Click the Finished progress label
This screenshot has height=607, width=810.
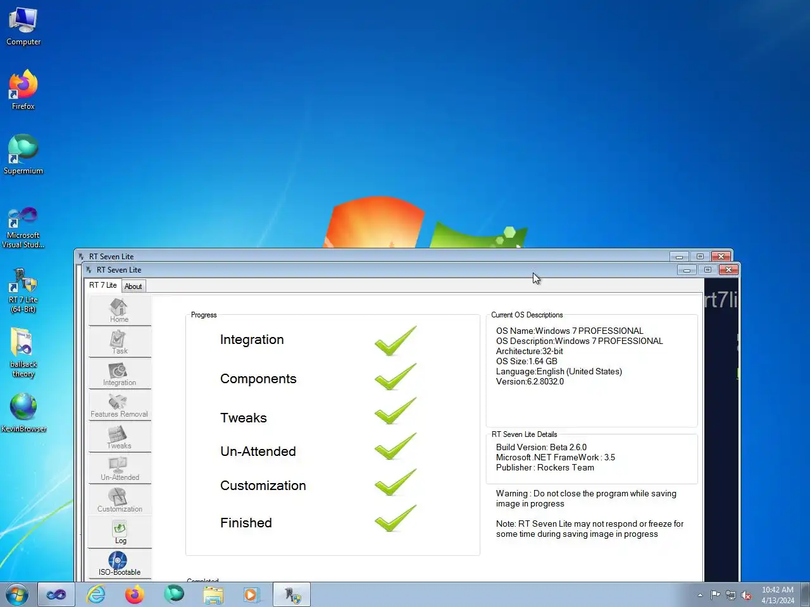(246, 523)
